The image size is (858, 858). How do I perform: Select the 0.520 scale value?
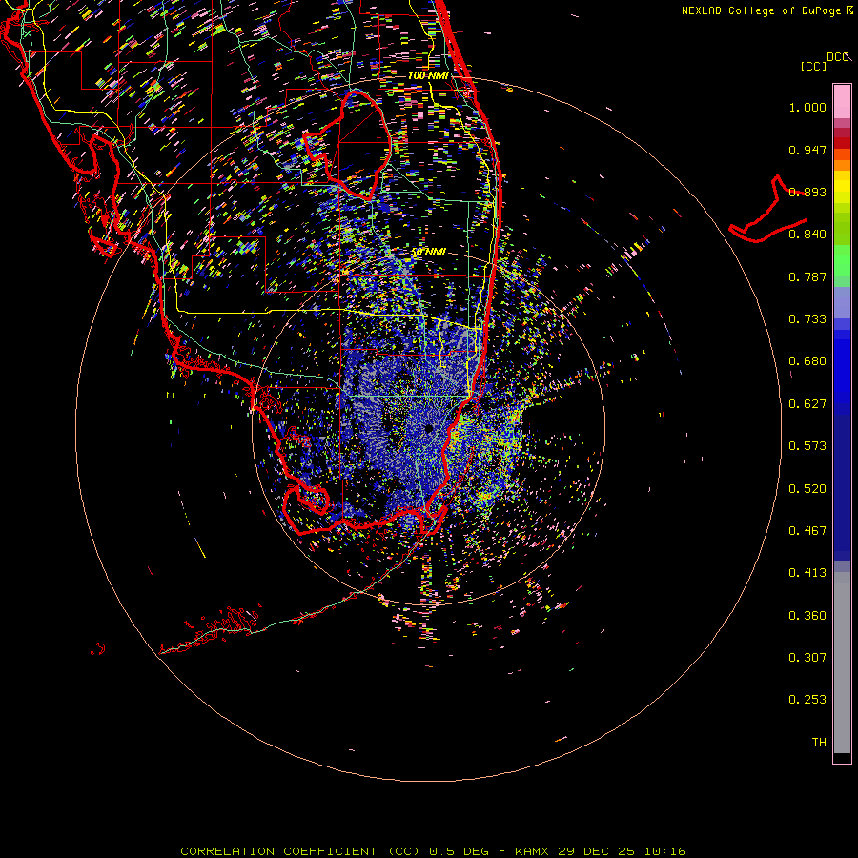807,489
